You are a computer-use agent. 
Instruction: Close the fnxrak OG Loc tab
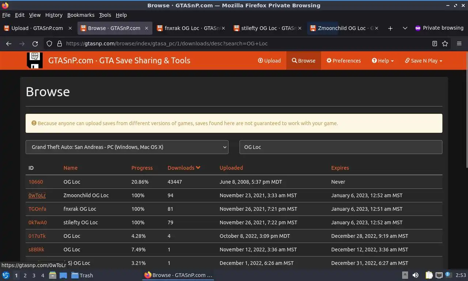(223, 28)
